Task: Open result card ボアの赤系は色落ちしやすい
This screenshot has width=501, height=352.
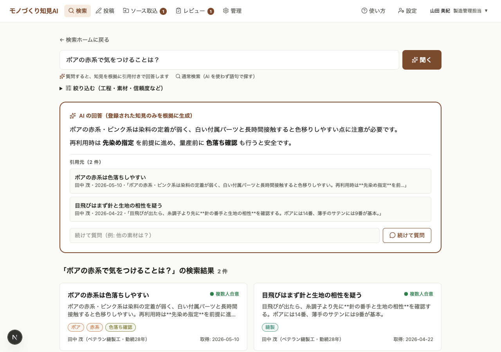Action: [153, 317]
